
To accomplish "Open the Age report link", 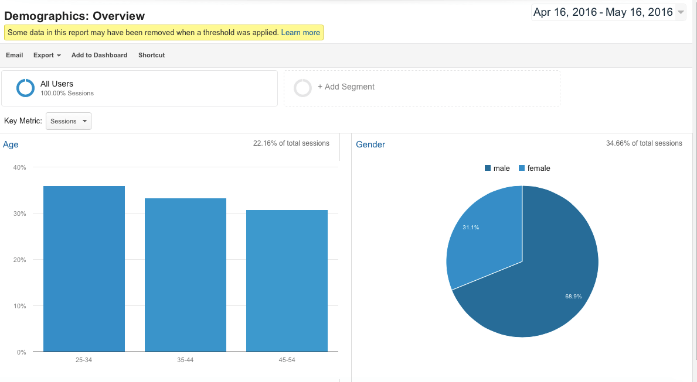I will 11,144.
